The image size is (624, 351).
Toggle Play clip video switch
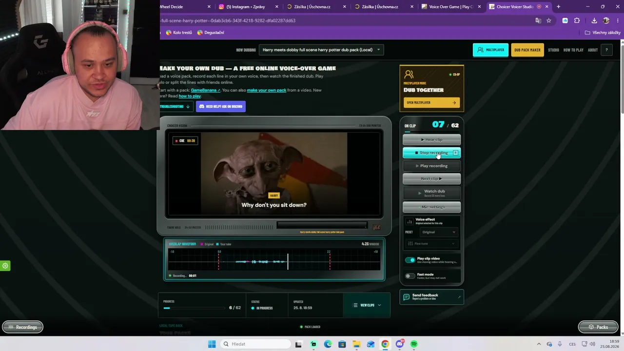tap(410, 260)
